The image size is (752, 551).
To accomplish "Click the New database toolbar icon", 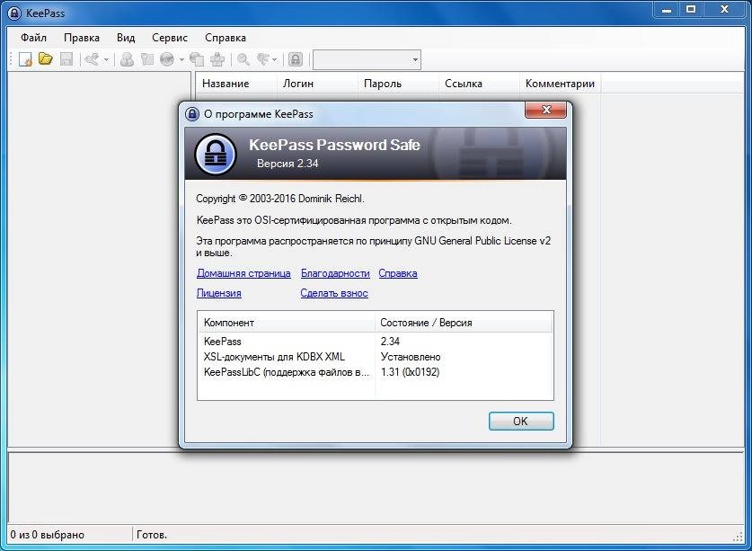I will pos(25,59).
